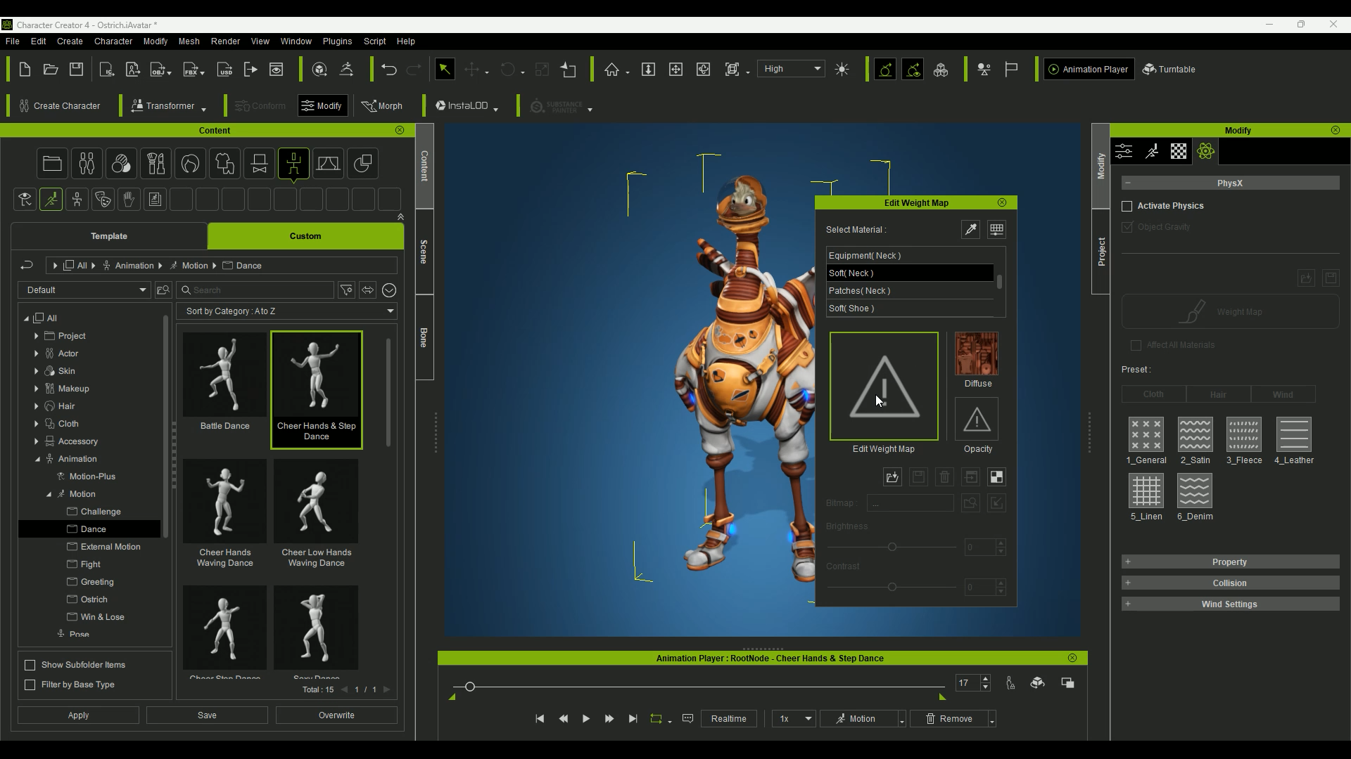Open the High quality dropdown

click(x=792, y=69)
